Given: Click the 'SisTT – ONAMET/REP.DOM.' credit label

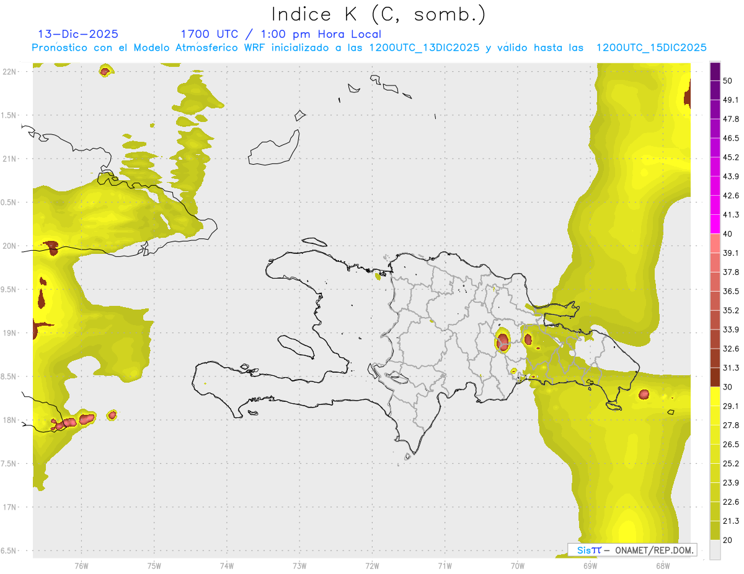Looking at the screenshot, I should (632, 550).
